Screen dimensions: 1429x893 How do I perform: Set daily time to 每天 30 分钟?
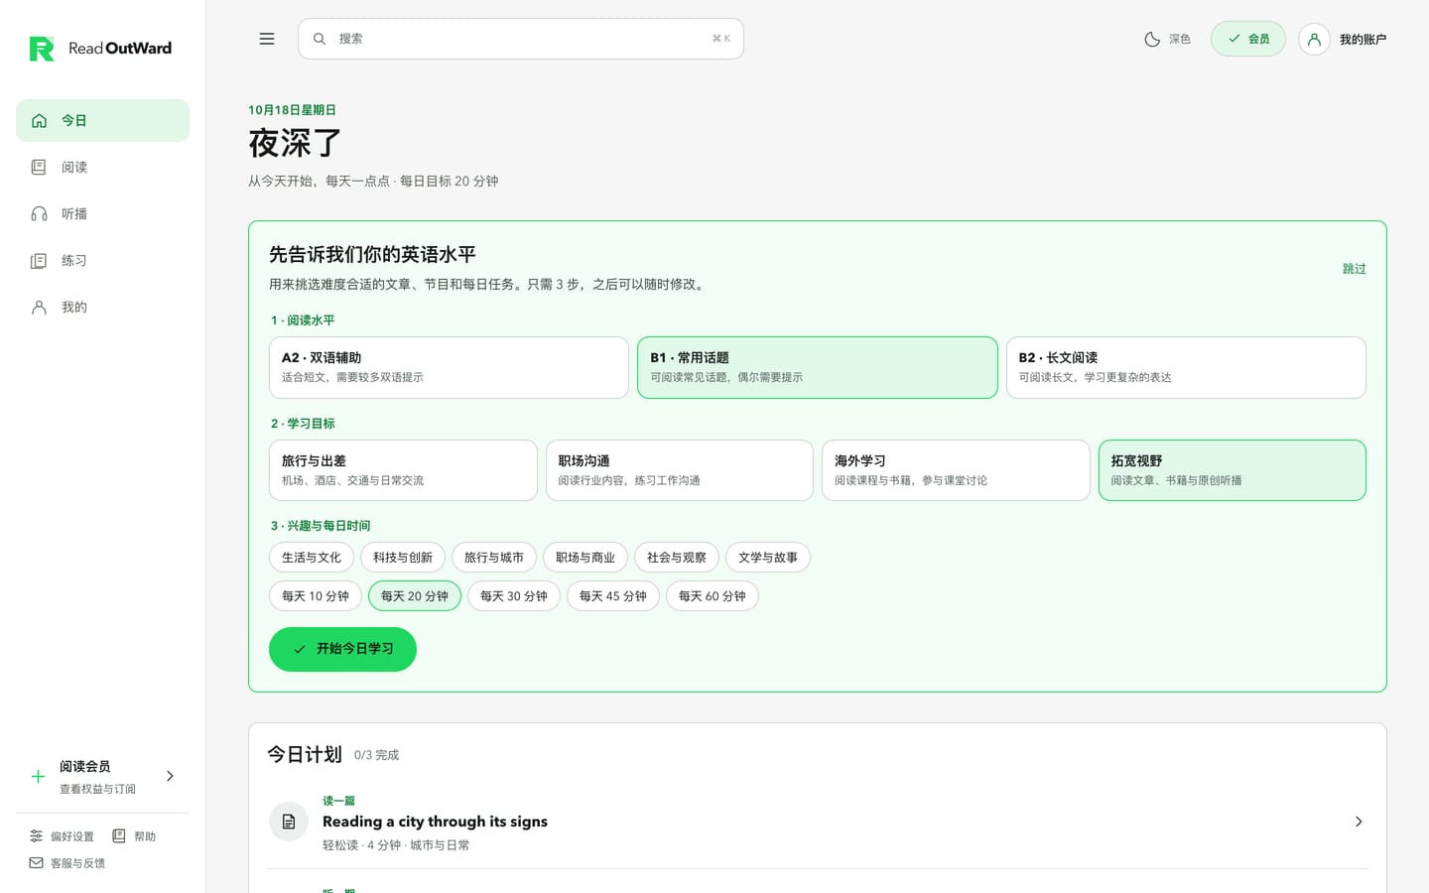514,596
